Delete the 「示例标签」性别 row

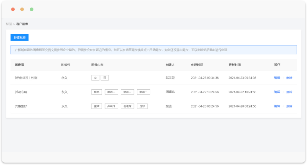[x=289, y=78]
